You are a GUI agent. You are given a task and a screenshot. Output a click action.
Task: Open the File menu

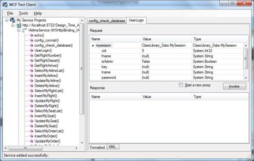[10, 13]
